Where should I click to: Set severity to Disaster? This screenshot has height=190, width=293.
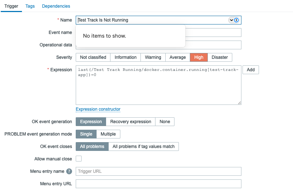click(x=220, y=57)
